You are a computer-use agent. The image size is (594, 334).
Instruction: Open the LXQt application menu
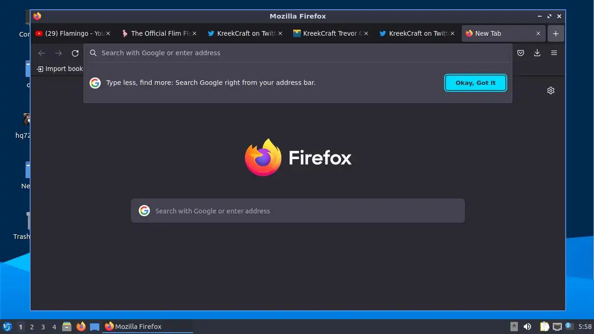[x=7, y=327]
